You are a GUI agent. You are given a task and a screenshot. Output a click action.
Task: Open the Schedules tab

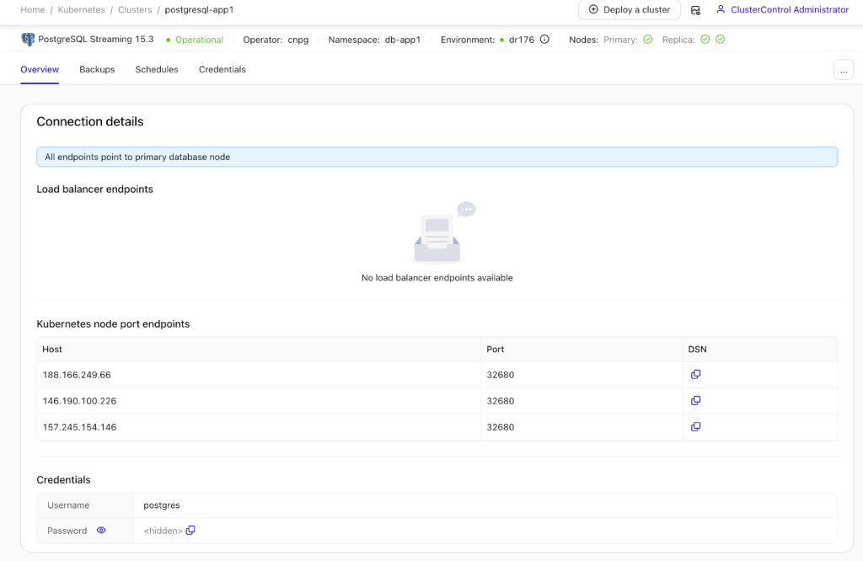[x=157, y=69]
